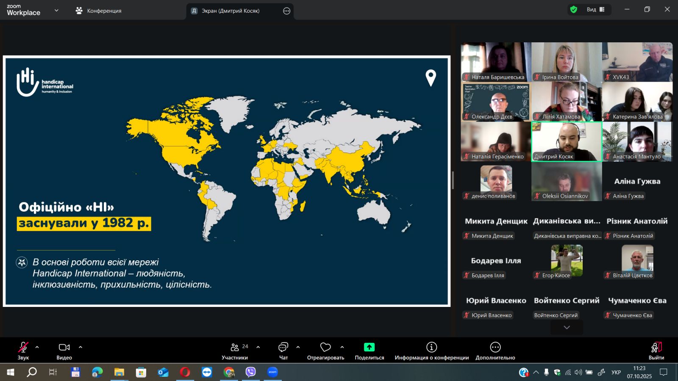The height and width of the screenshot is (381, 678).
Task: Switch to the Конференция tab
Action: 98,11
